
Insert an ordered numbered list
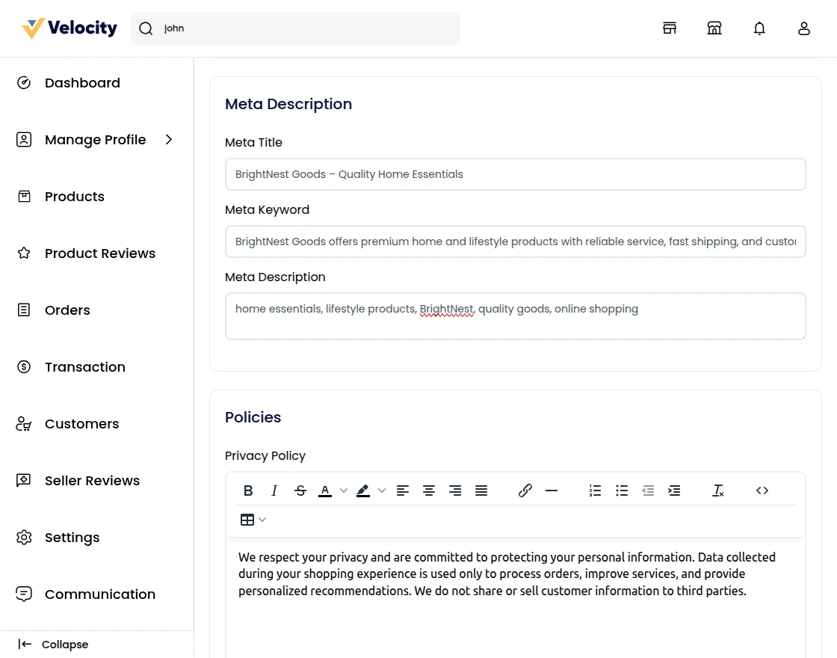click(595, 491)
